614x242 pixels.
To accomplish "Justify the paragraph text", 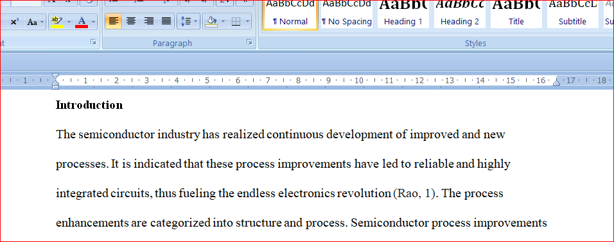I will tap(166, 22).
